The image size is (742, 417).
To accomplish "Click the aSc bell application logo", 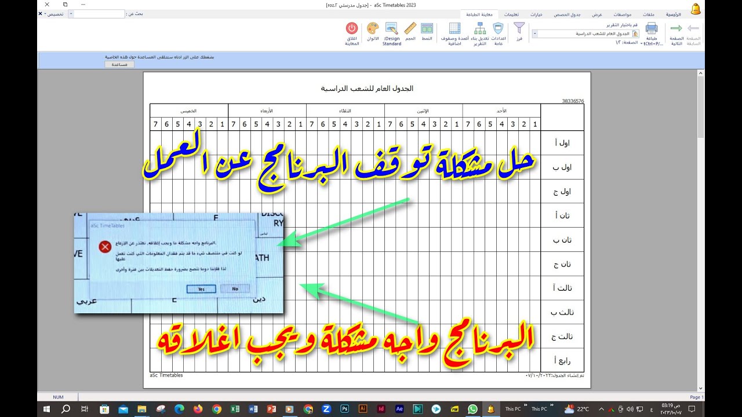I will point(696,9).
